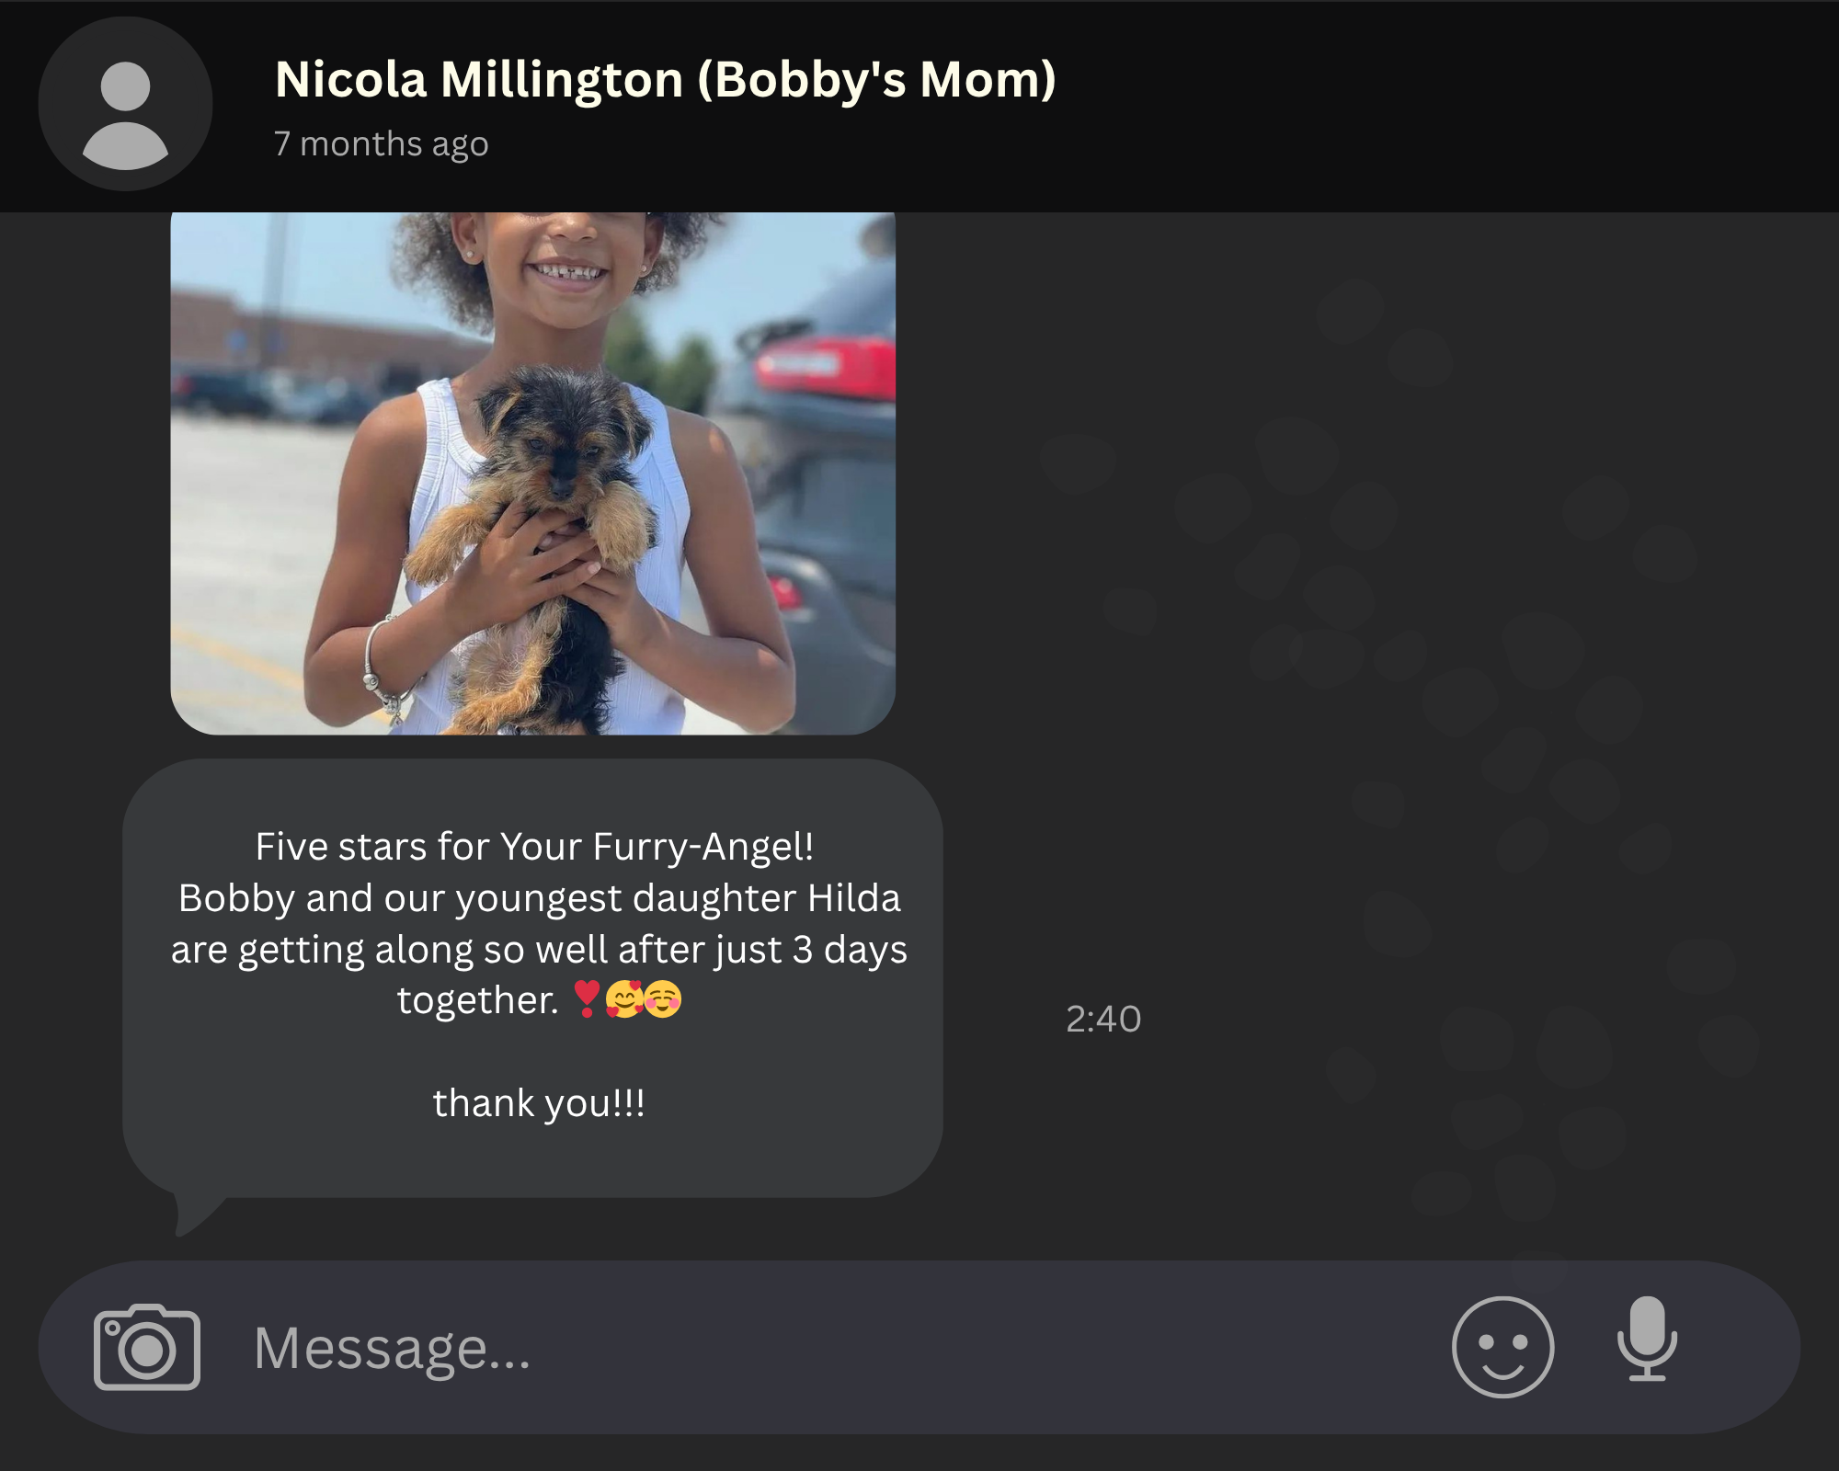Open the emoji picker smiley icon
Screen dimensions: 1839x1471
(x=1502, y=1347)
